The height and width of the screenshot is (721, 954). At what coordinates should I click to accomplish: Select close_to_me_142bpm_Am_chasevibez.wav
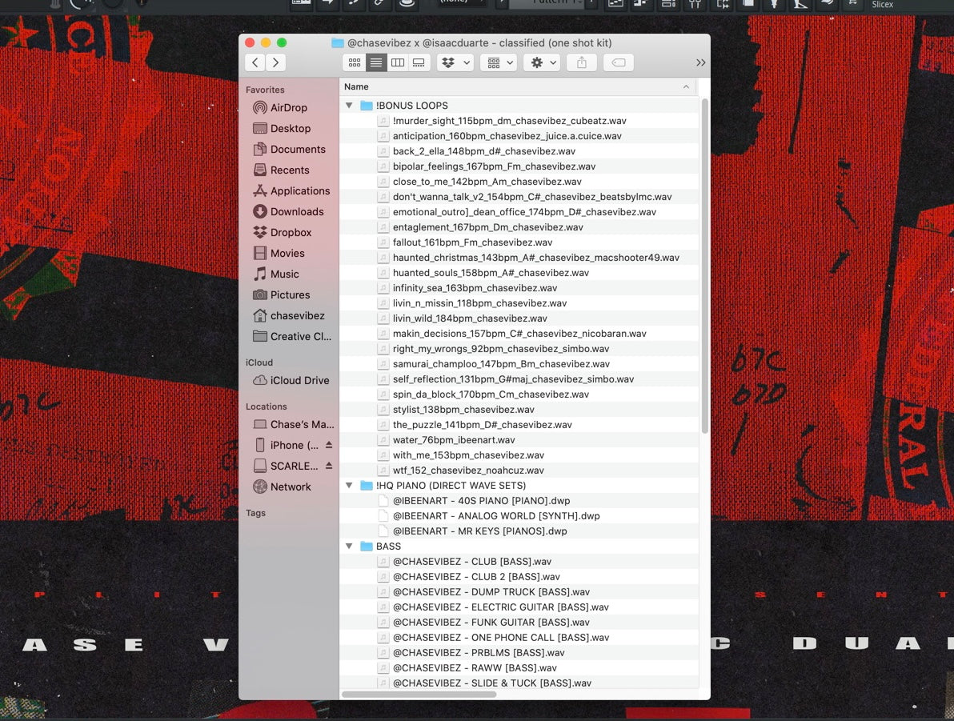pos(519,182)
